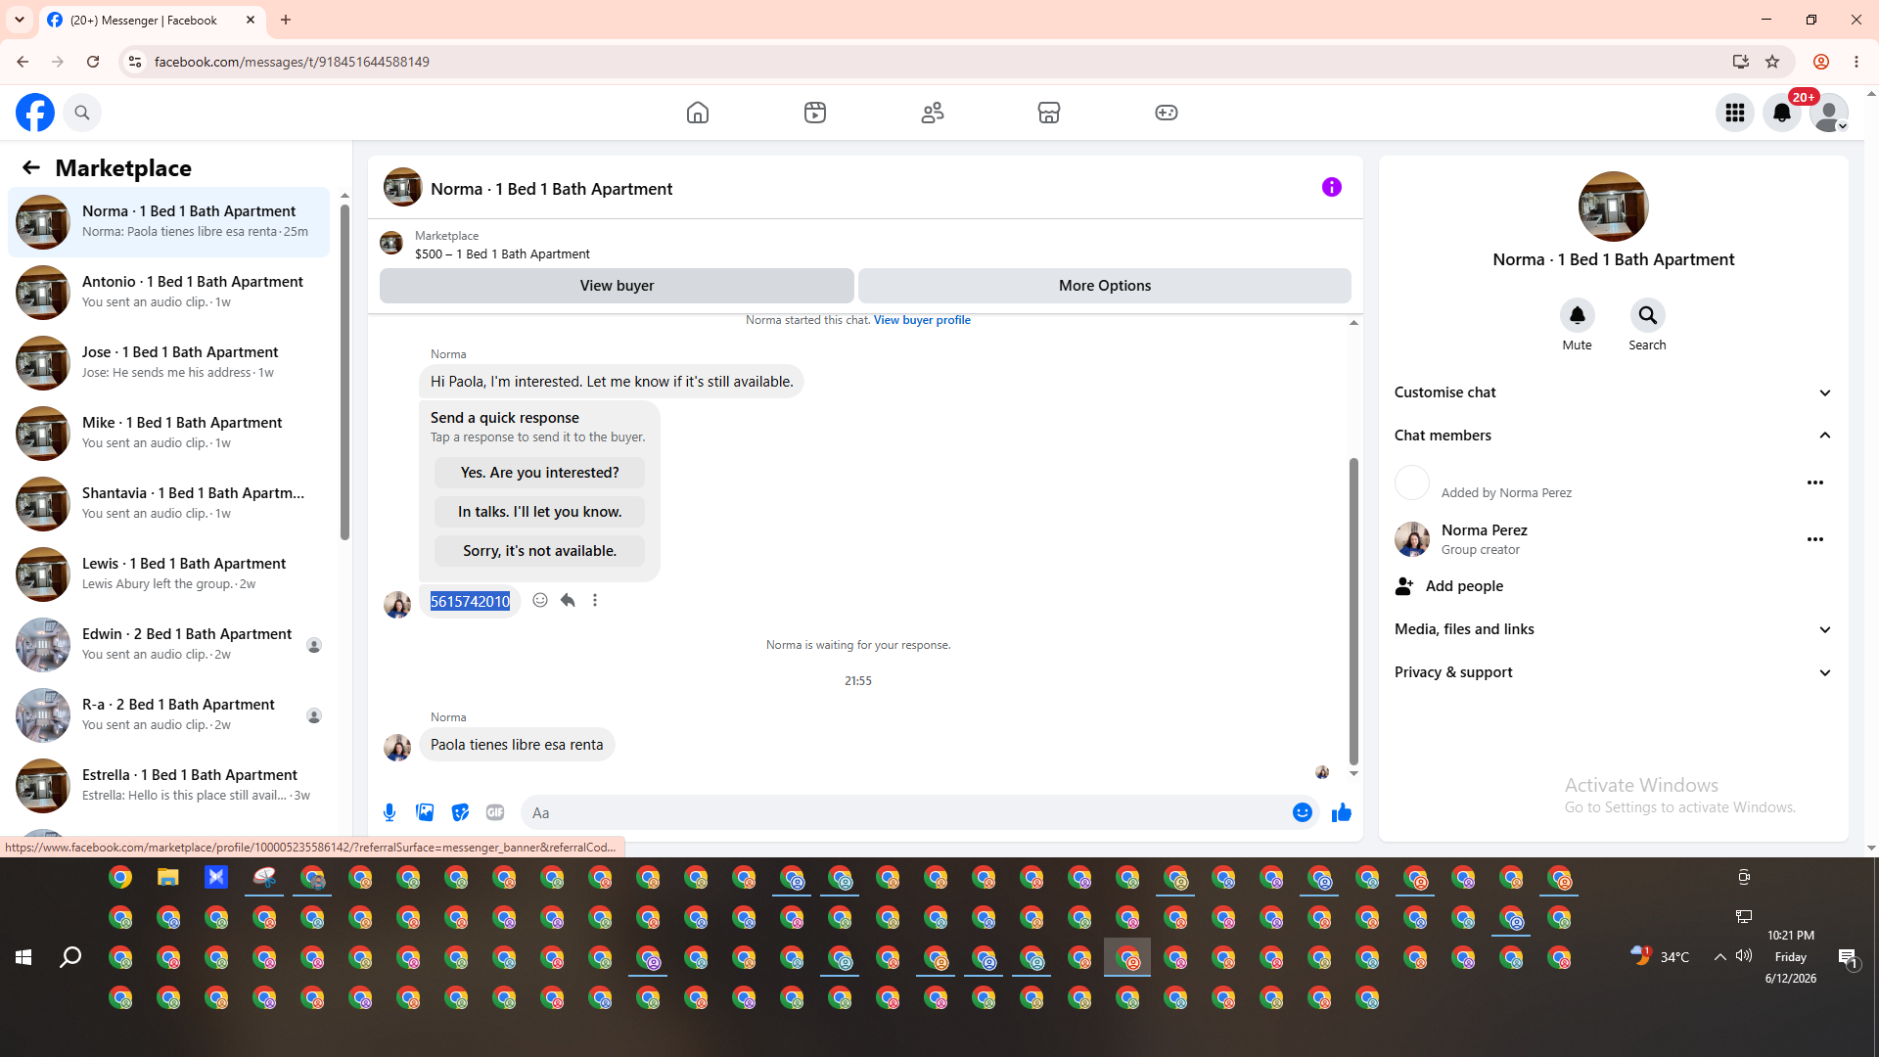Viewport: 1879px width, 1057px height.
Task: Attach a photo or file
Action: 425,812
